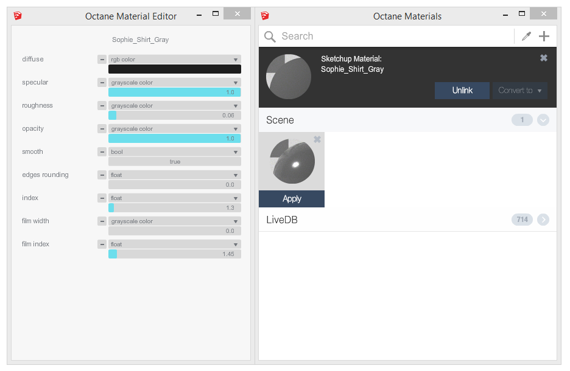Click the black diffuse color swatch

point(175,69)
